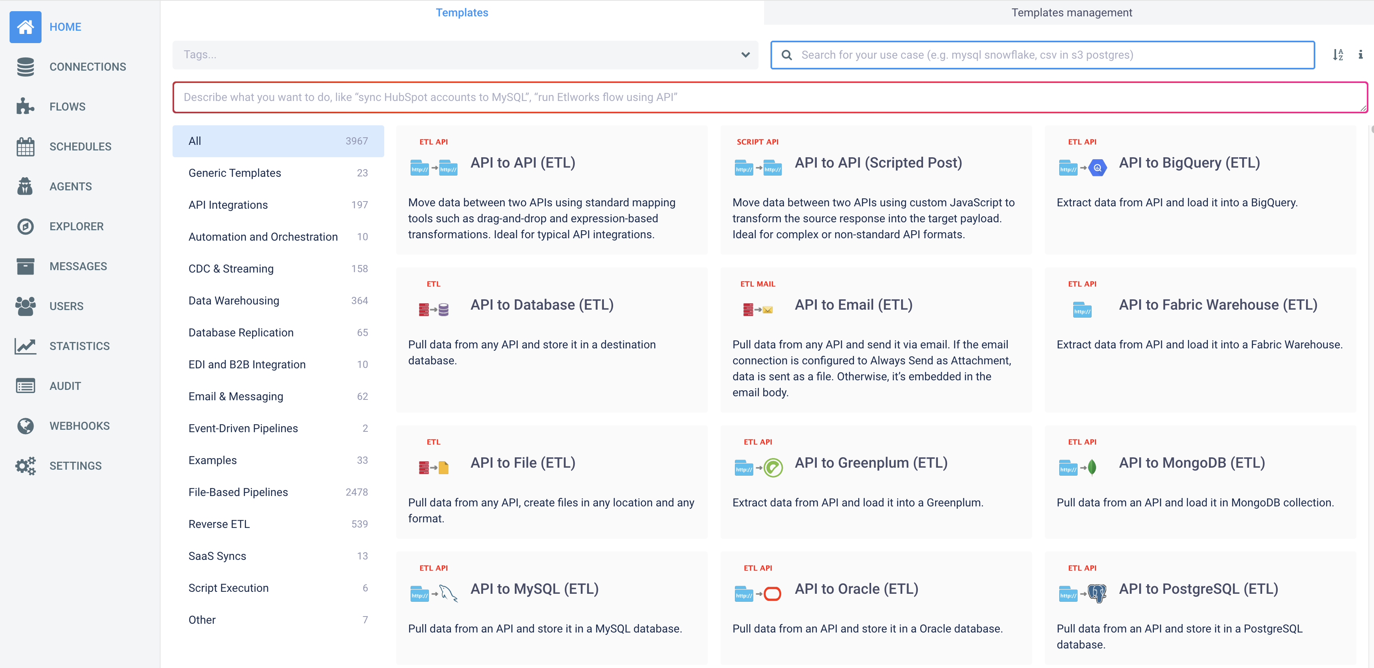Open Audit list icon in sidebar

coord(25,386)
